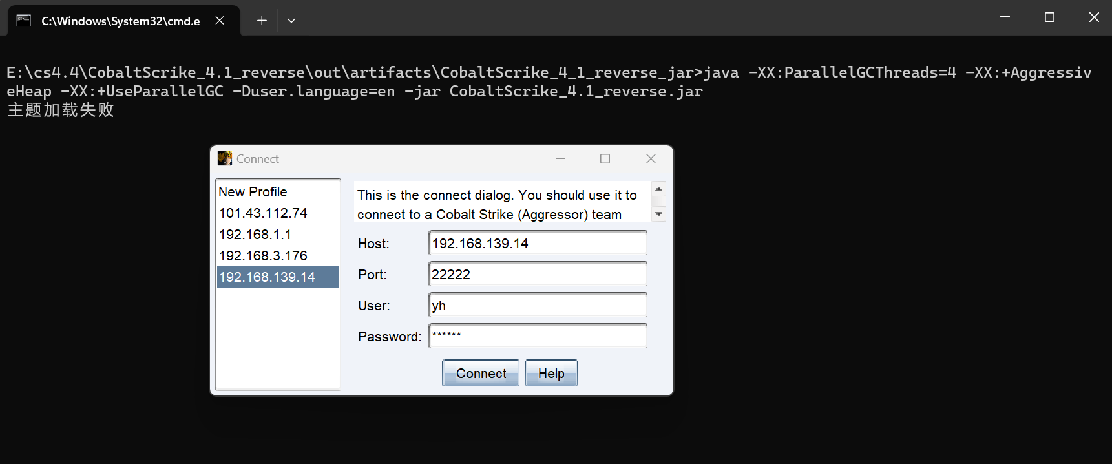
Task: Click the User field containing yh
Action: [x=538, y=305]
